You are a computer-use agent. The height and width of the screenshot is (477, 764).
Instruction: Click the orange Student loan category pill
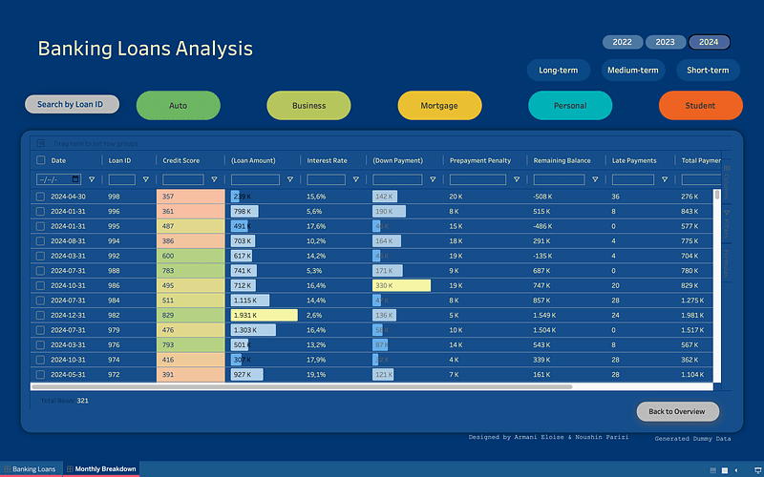(700, 106)
